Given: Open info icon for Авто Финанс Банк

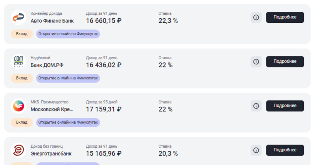Looking at the screenshot, I should tap(256, 17).
